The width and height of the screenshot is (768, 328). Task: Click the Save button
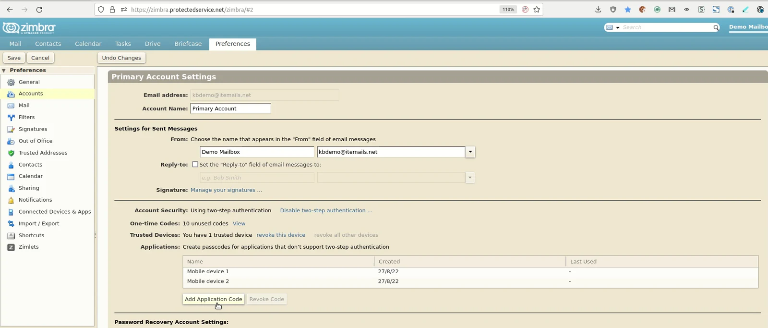click(14, 58)
